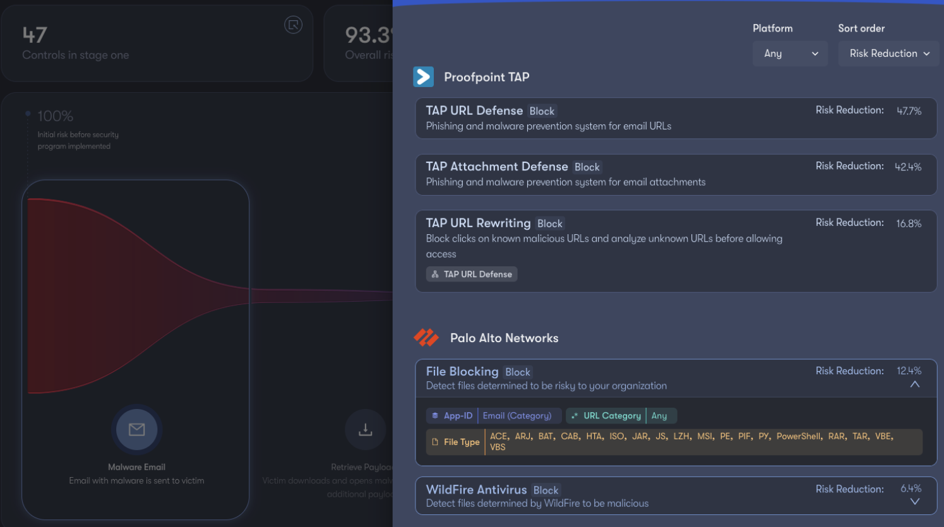944x527 pixels.
Task: Click the 16.8% risk reduction value
Action: coord(909,223)
